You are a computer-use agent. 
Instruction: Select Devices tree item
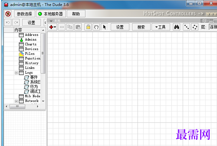[32, 49]
